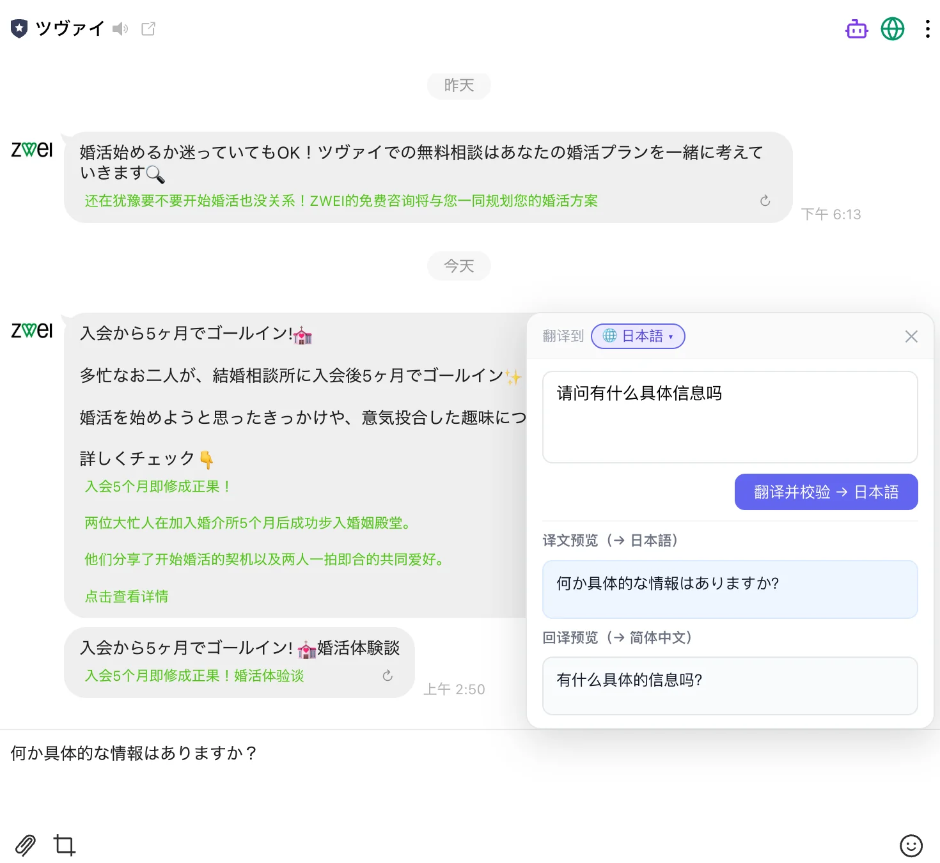The image size is (940, 863).
Task: Click translated line 他们分享了开始婚活的契机
Action: pyautogui.click(x=266, y=559)
